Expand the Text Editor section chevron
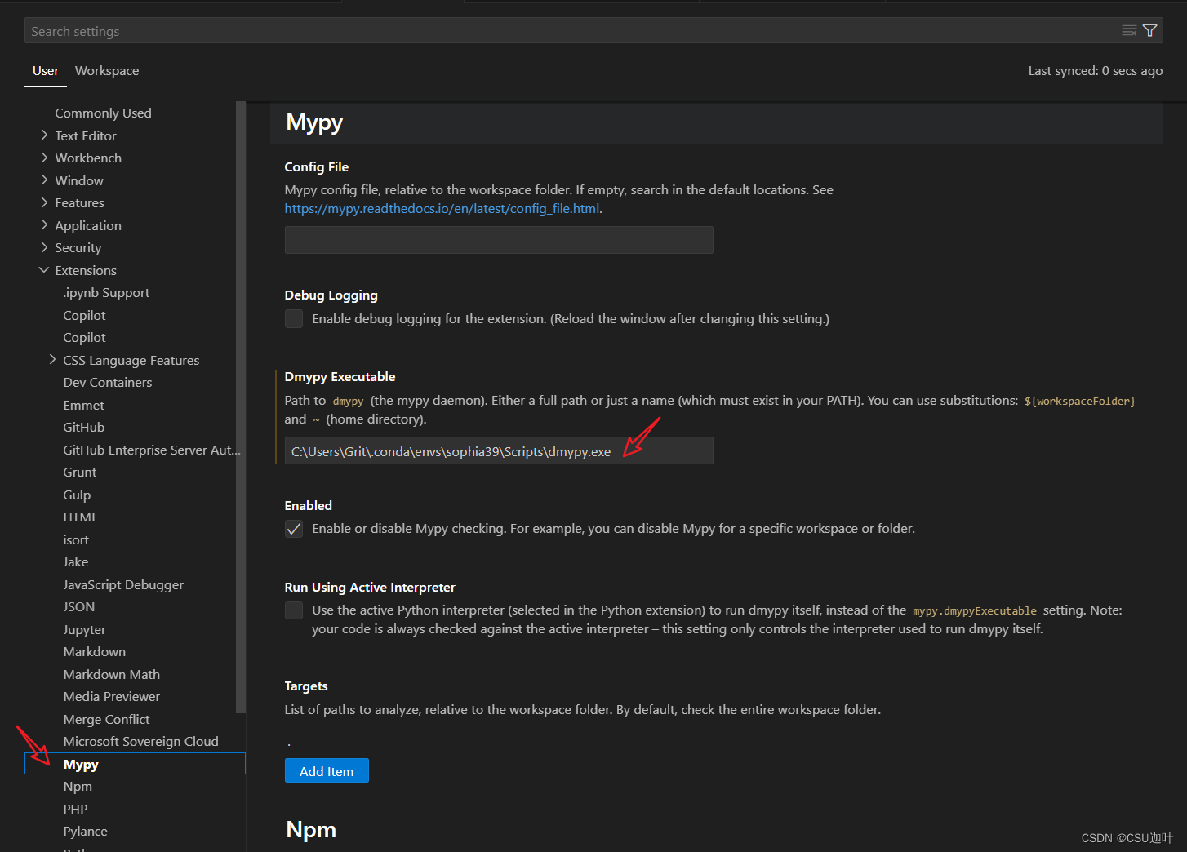The image size is (1187, 852). pos(44,135)
